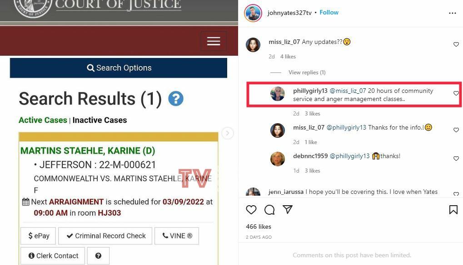The image size is (463, 265).
Task: Open the comment bubble icon
Action: tap(269, 210)
